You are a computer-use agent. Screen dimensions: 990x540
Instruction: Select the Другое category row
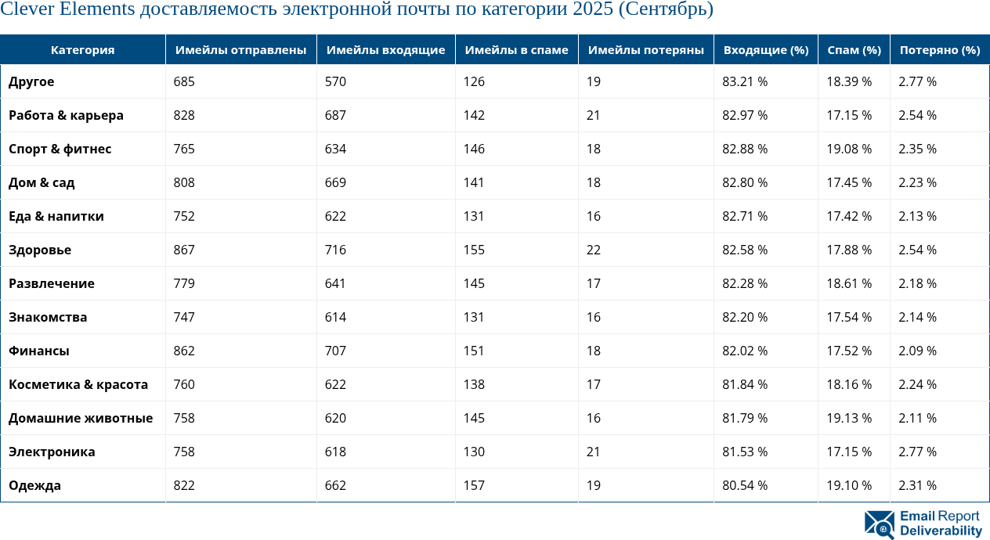click(x=31, y=81)
